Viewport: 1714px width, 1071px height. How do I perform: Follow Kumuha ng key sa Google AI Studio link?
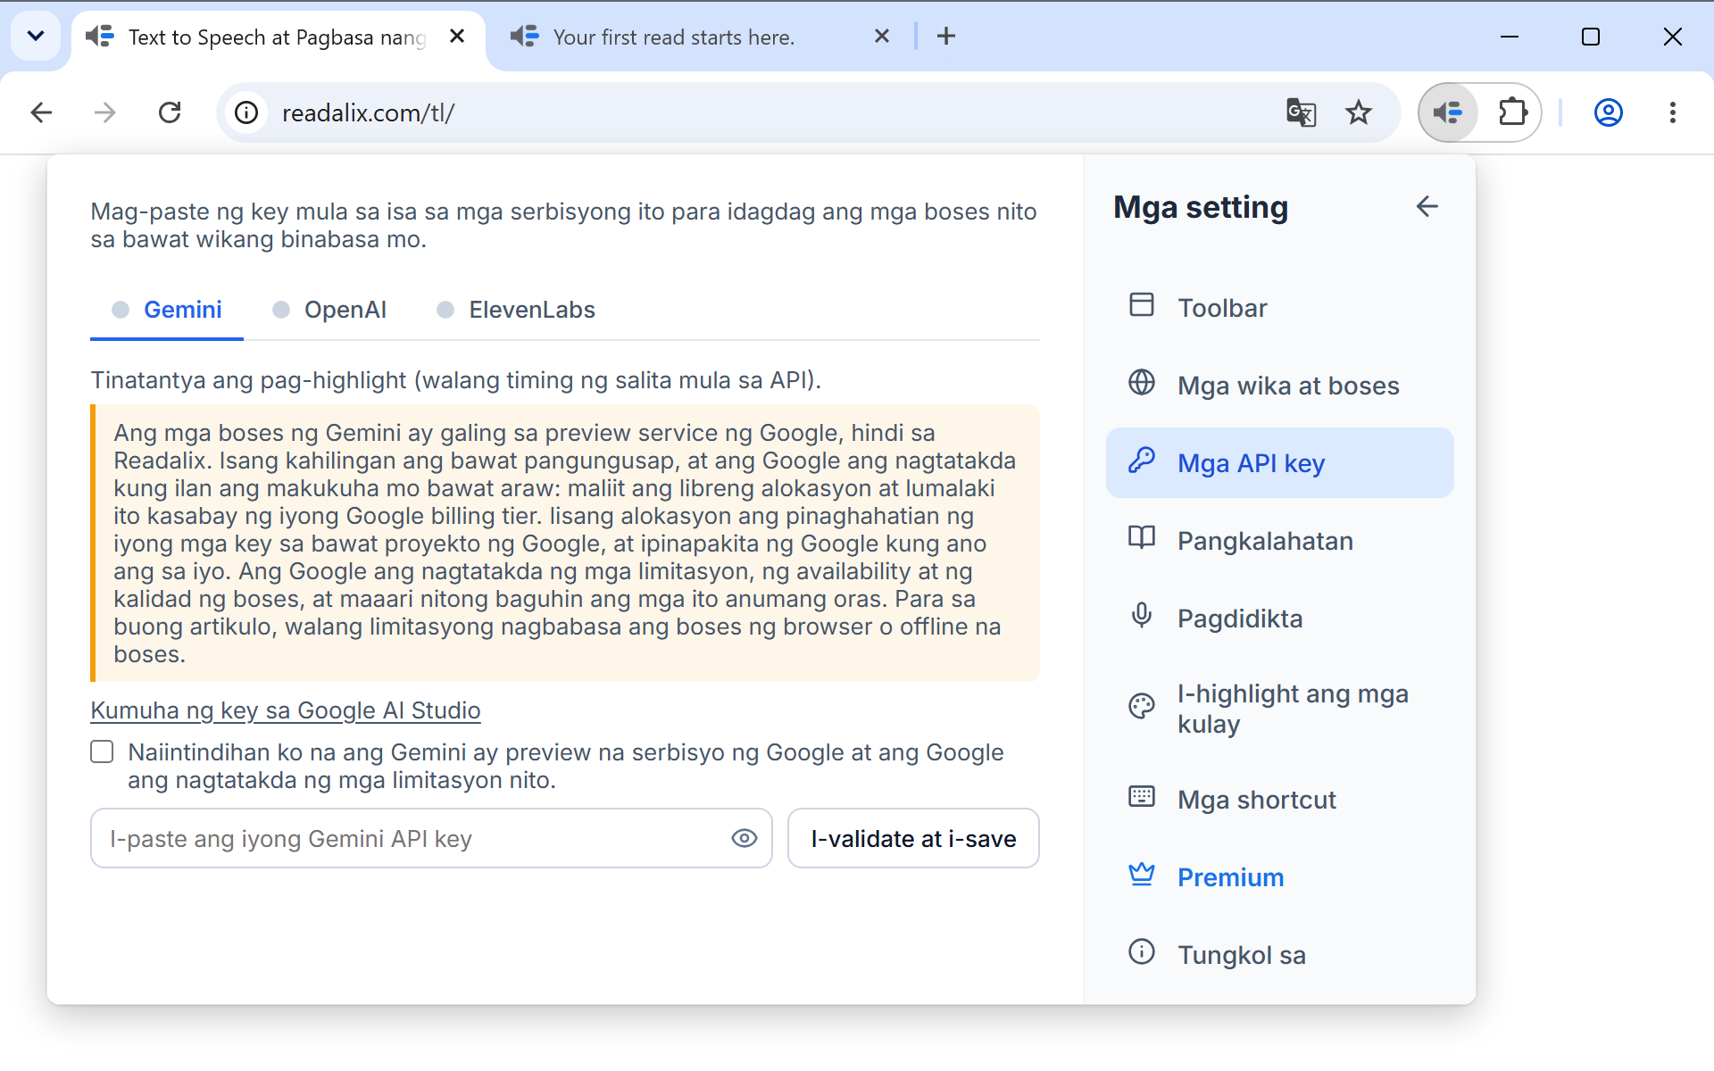(286, 710)
